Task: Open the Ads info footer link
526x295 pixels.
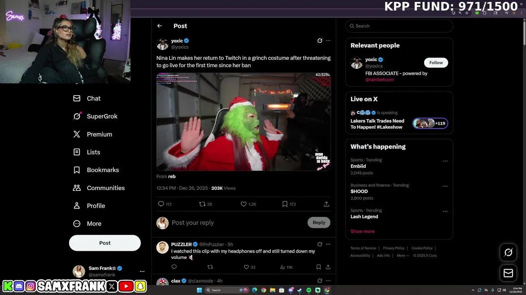Action: [x=383, y=256]
